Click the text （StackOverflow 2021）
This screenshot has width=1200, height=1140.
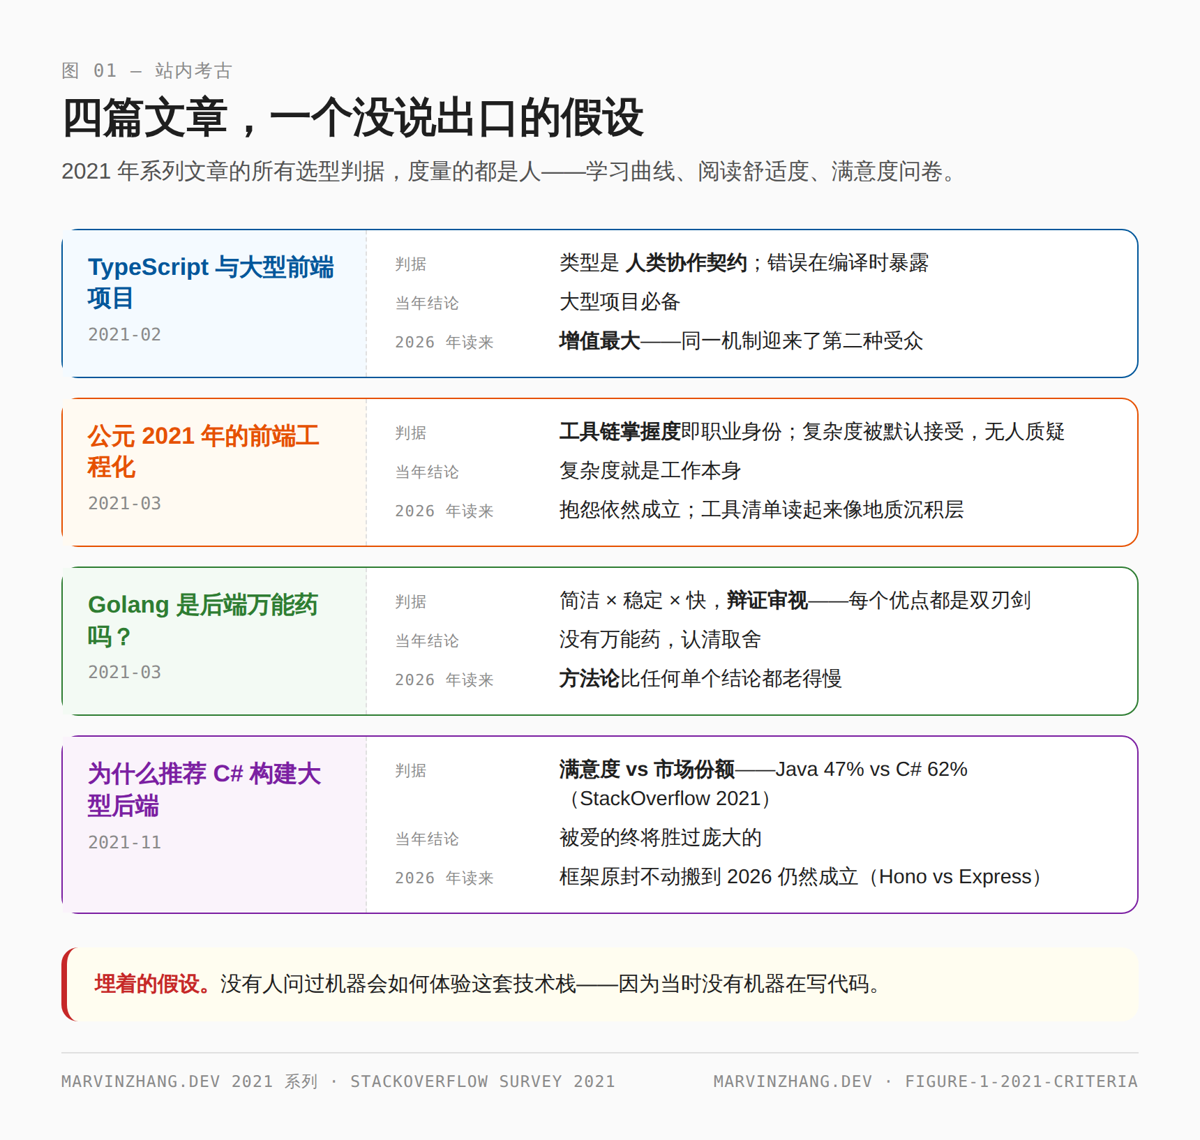pos(670,799)
